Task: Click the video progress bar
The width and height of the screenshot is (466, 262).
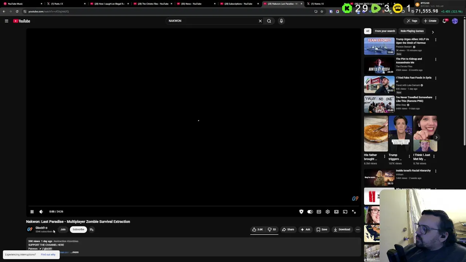Action: coord(193,206)
